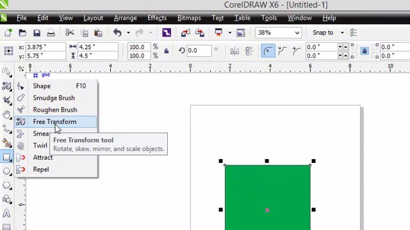Screen dimensions: 410x230
Task: Click the angle of rotation field
Action: pyautogui.click(x=199, y=50)
